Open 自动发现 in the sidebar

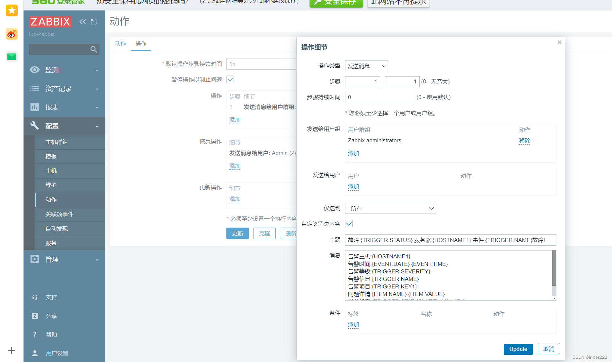tap(57, 229)
